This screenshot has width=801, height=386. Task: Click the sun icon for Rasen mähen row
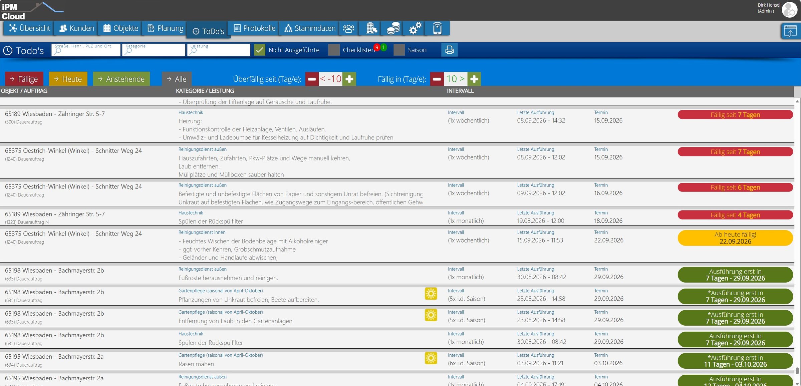pos(431,358)
